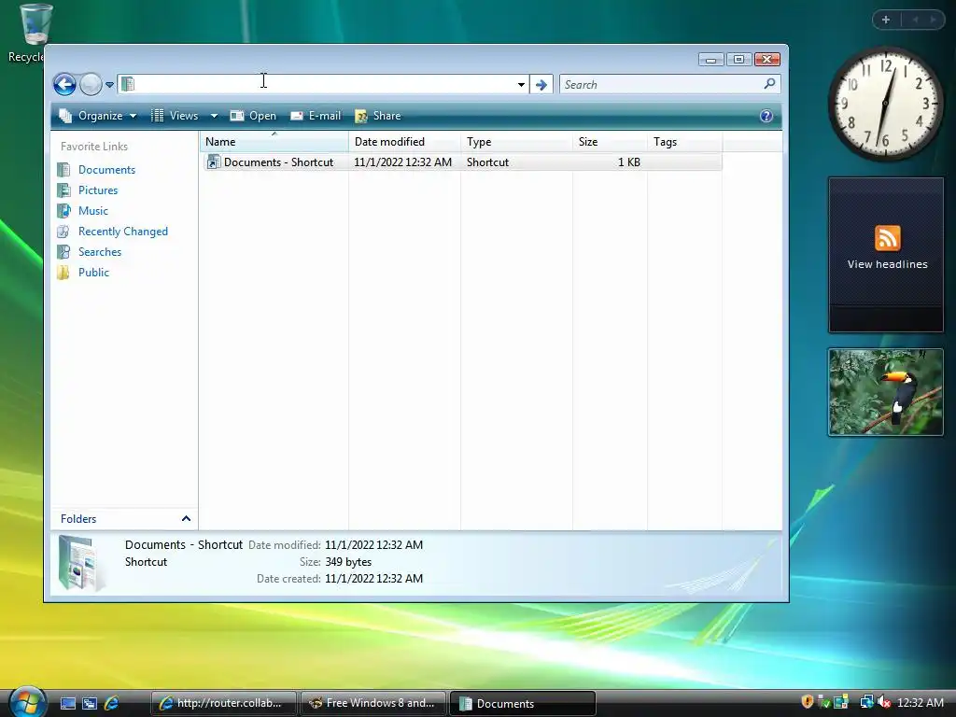
Task: Click the sidebar clock gadget
Action: coord(885,104)
